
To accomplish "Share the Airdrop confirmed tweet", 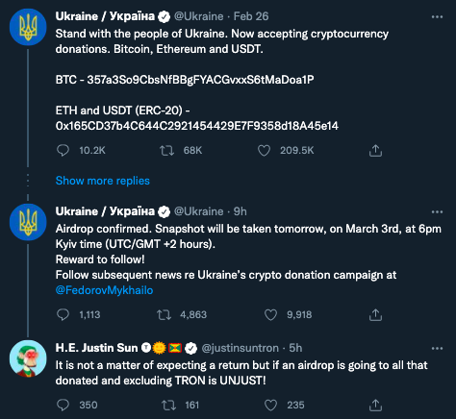I will [375, 315].
